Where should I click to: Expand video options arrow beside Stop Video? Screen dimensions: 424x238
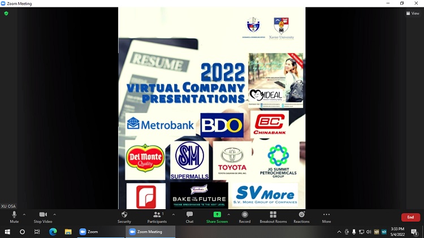click(55, 214)
